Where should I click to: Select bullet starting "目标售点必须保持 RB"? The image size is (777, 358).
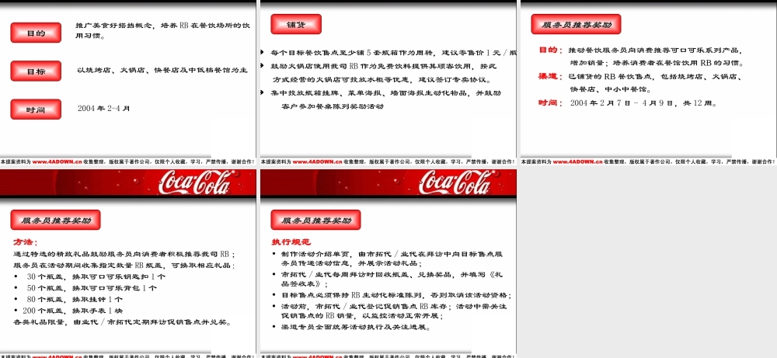(x=392, y=294)
